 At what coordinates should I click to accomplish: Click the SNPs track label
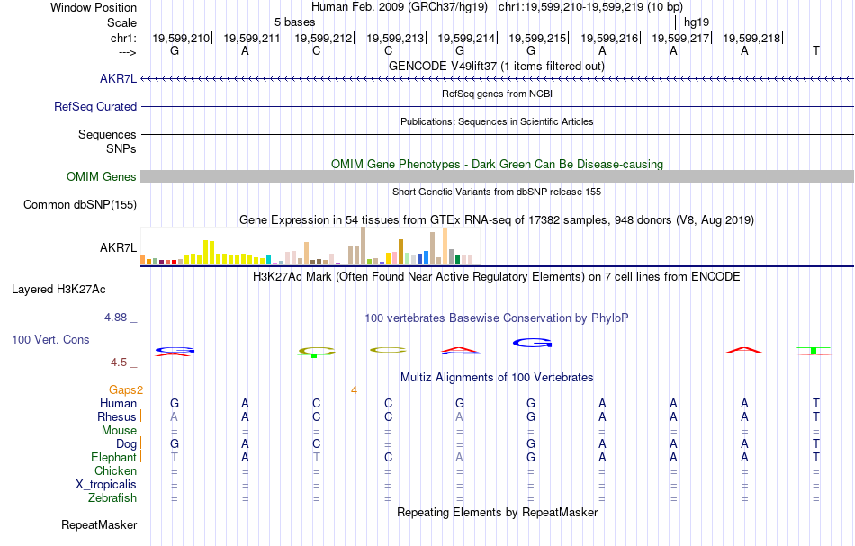pos(121,148)
